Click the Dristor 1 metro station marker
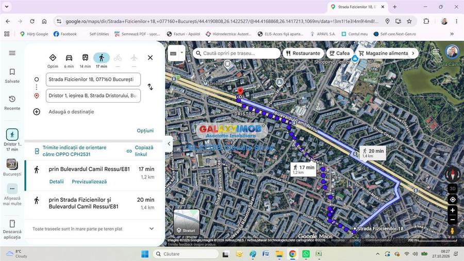 tap(206, 84)
